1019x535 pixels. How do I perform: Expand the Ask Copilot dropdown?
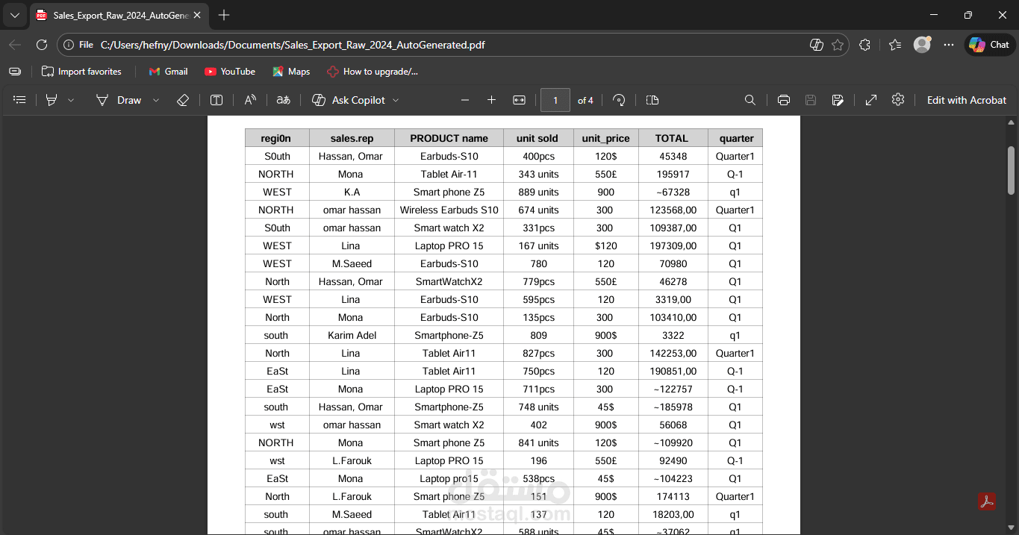click(396, 100)
